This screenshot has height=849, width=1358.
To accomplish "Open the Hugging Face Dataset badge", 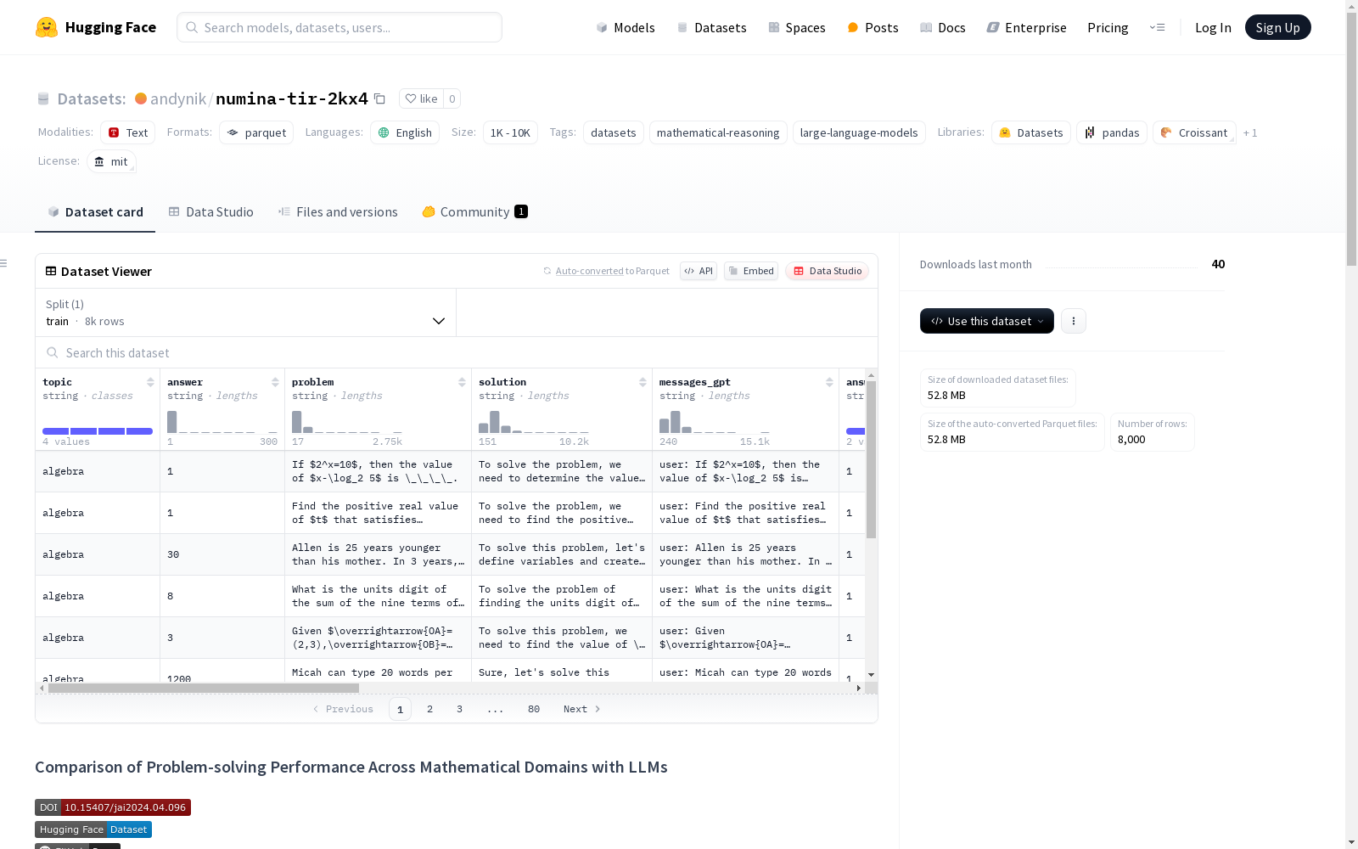I will coord(93,829).
